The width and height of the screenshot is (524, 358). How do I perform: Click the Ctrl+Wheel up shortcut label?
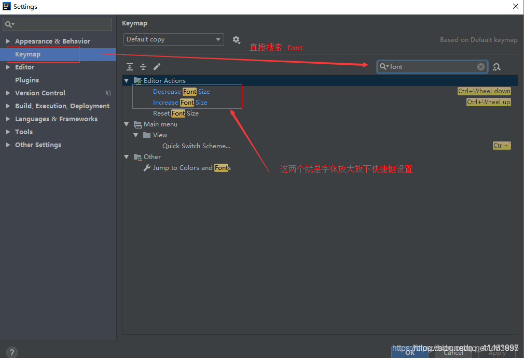[x=489, y=102]
